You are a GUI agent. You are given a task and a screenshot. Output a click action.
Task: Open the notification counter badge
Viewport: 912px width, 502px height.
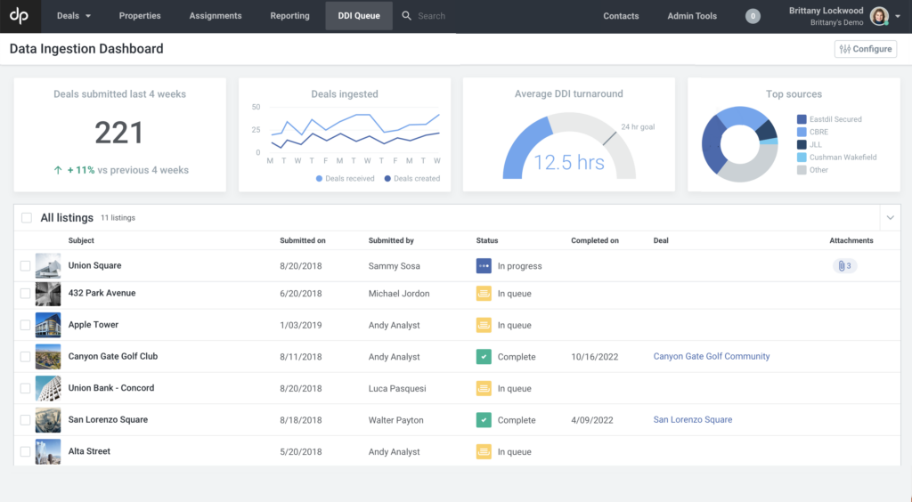point(753,16)
